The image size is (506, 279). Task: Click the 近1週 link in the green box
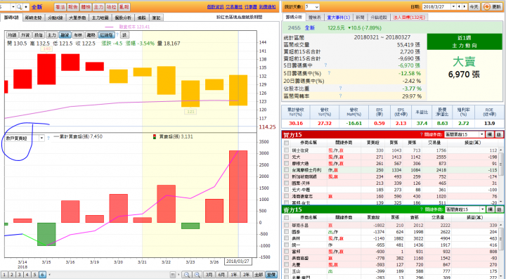point(464,37)
